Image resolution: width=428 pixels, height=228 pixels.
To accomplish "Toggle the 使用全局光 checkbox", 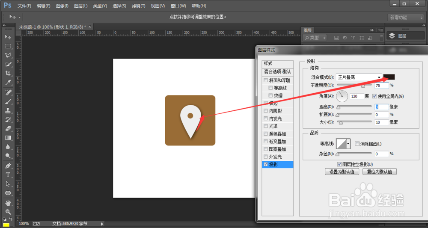I will point(374,96).
